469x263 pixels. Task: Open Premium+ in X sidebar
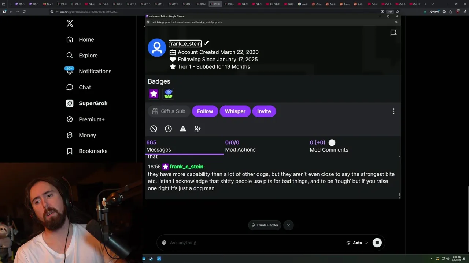(x=85, y=119)
